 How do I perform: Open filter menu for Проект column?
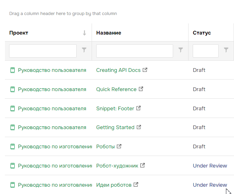click(84, 50)
